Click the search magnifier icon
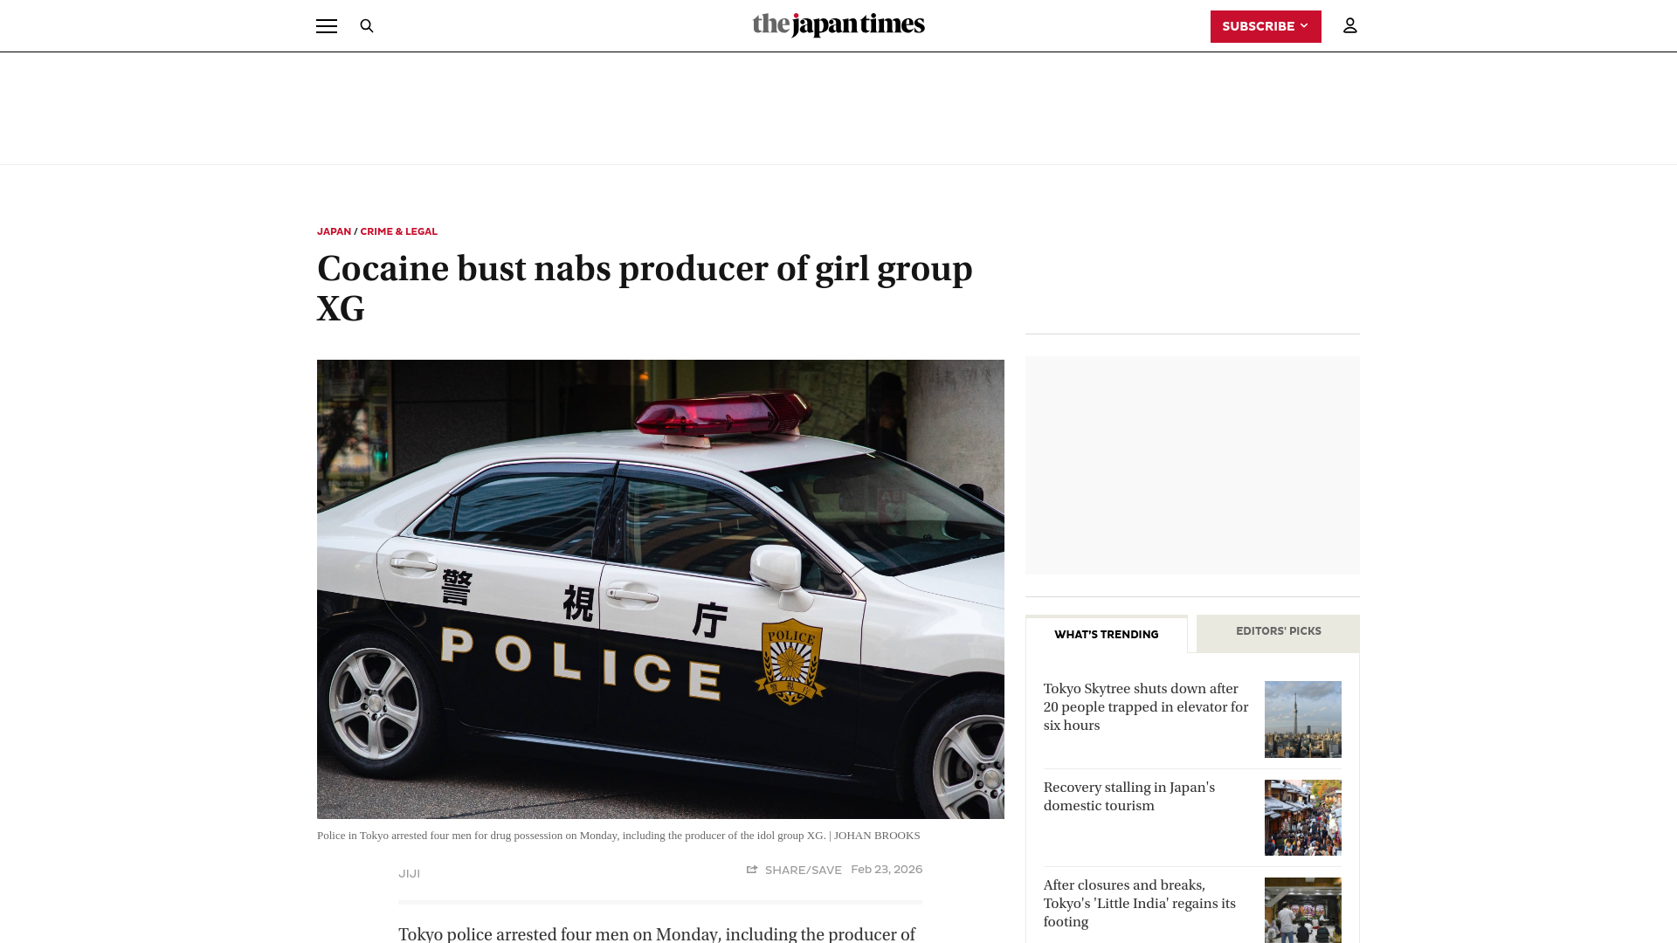This screenshot has width=1677, height=943. click(x=367, y=26)
